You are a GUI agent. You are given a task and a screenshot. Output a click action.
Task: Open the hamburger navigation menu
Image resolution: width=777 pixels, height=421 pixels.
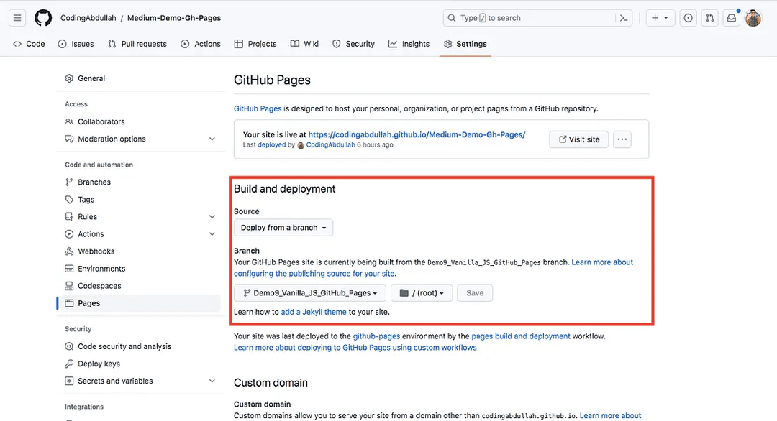coord(17,18)
